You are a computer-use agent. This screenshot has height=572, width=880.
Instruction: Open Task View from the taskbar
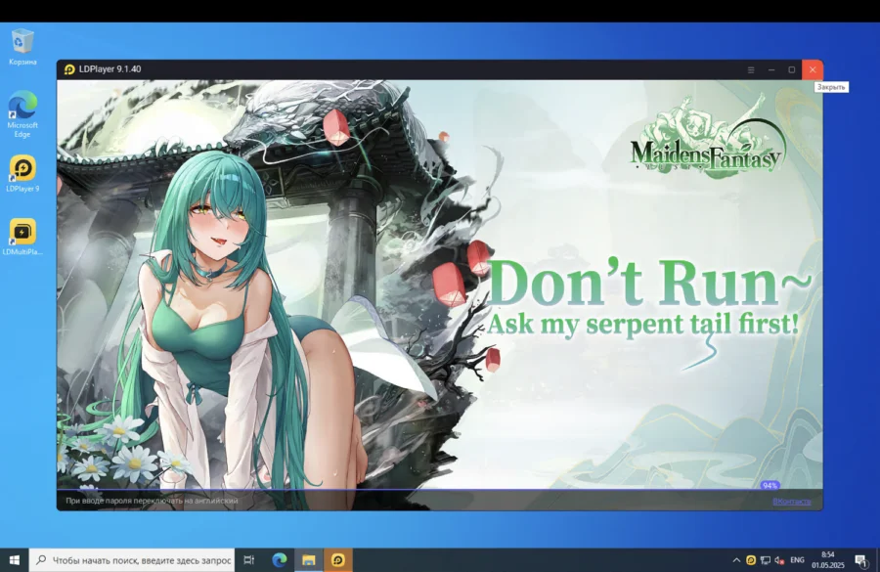point(249,559)
